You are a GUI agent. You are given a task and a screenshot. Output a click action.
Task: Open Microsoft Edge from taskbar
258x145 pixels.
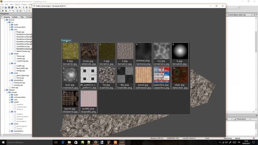(63, 142)
